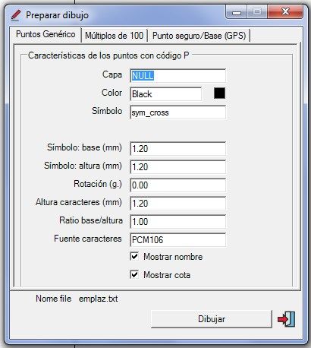
Task: Click the file name emplaz.txt
Action: point(98,299)
